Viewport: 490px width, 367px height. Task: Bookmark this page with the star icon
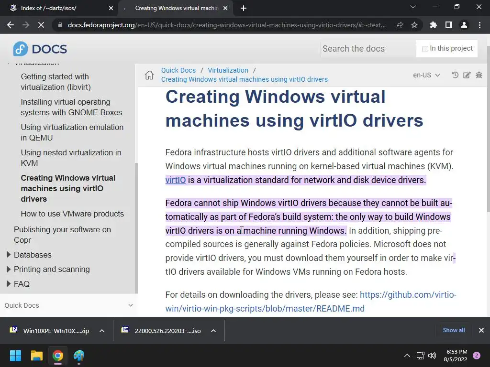coord(414,25)
